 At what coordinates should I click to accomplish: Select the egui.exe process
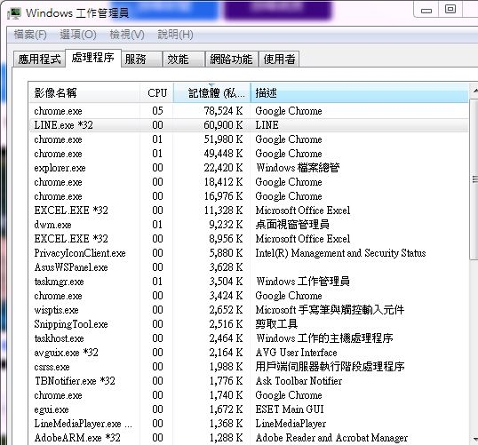pyautogui.click(x=249, y=409)
